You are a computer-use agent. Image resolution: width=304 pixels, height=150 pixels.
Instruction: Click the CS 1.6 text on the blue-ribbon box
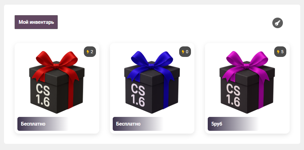(138, 95)
